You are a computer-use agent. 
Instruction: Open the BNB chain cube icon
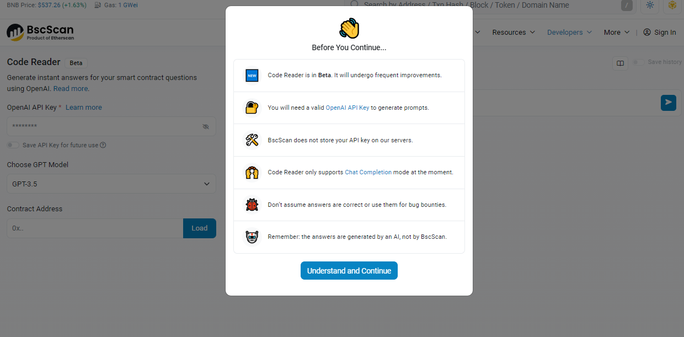(672, 5)
